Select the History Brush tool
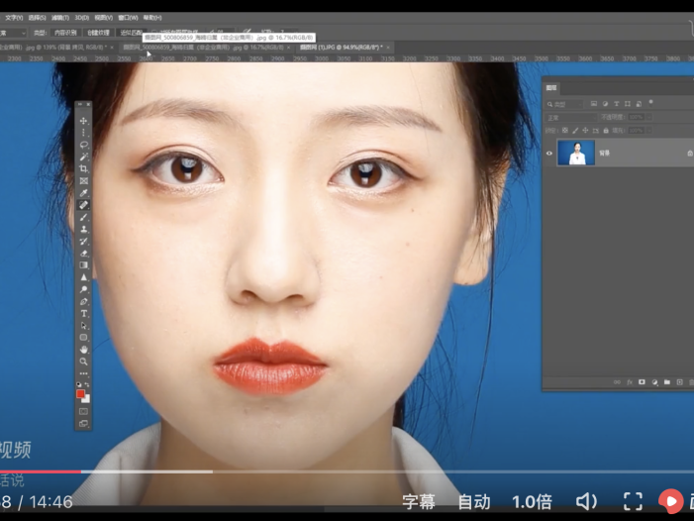 click(x=83, y=242)
